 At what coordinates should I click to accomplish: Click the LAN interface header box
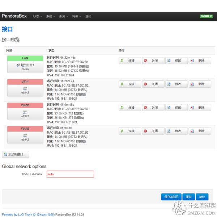(25, 58)
